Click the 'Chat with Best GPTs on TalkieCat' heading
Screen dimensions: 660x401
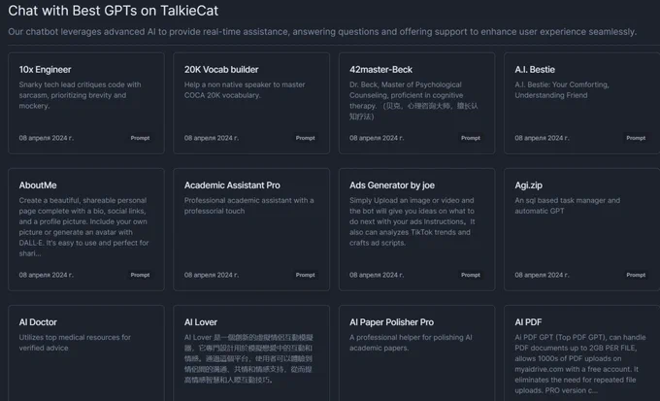point(114,11)
